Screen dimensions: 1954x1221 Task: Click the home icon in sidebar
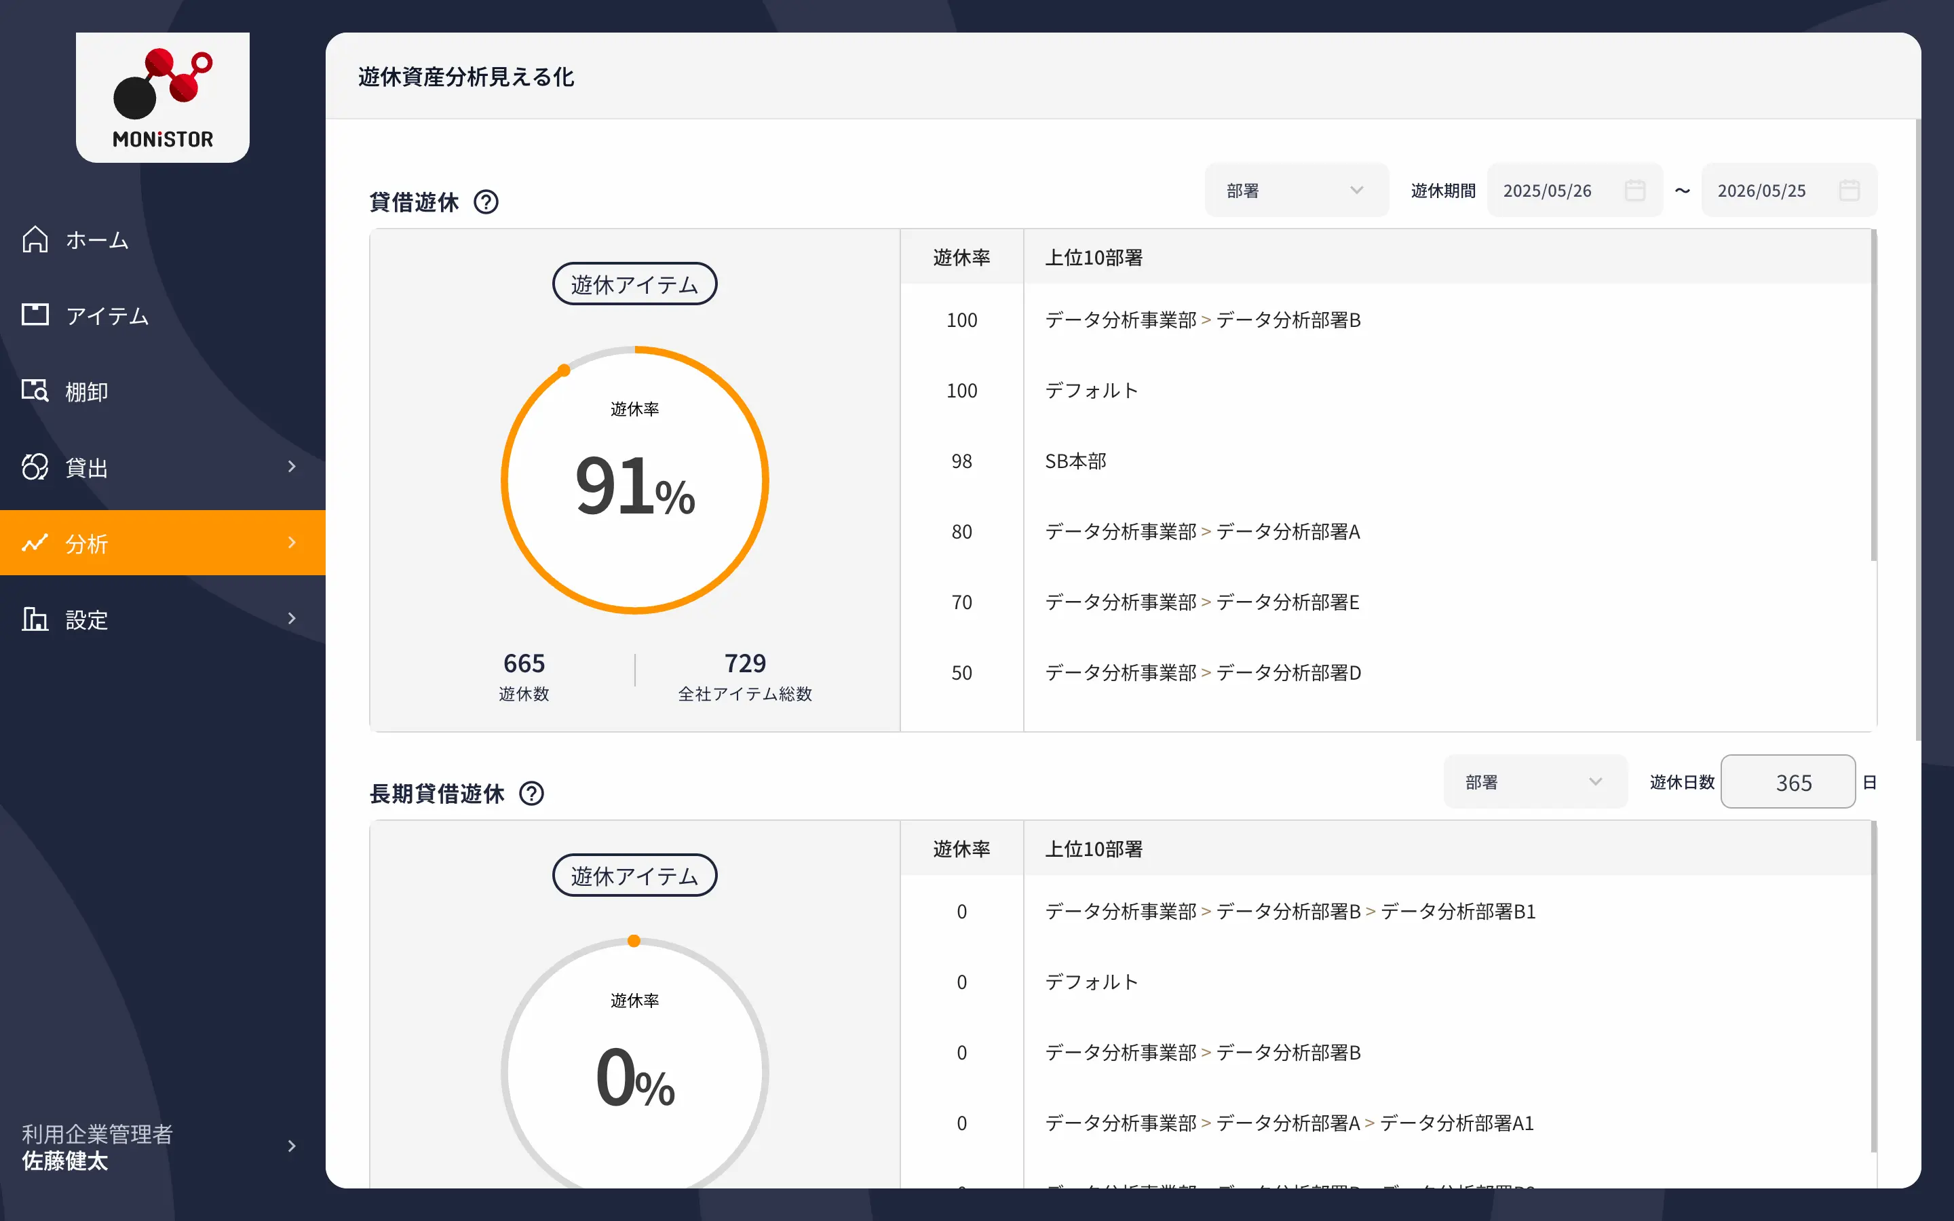[35, 240]
